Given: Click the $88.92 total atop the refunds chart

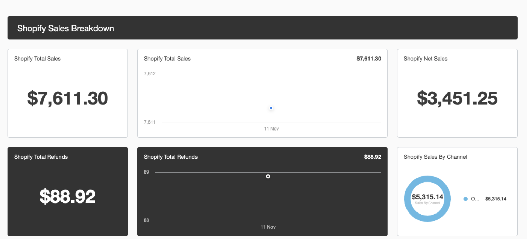Looking at the screenshot, I should (372, 157).
